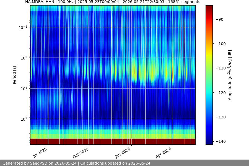Click the 10¹ period tick label

click(x=24, y=89)
